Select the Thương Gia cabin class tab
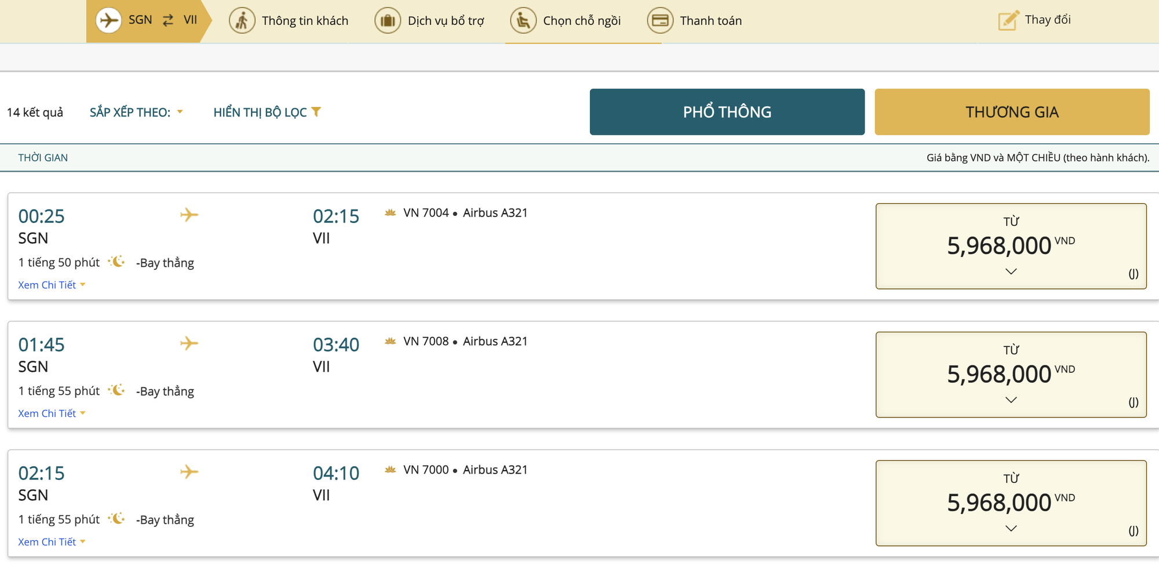The height and width of the screenshot is (572, 1159). [x=1012, y=112]
